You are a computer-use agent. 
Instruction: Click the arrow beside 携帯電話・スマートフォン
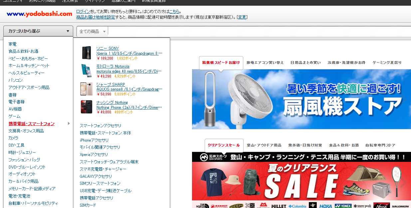(69, 123)
